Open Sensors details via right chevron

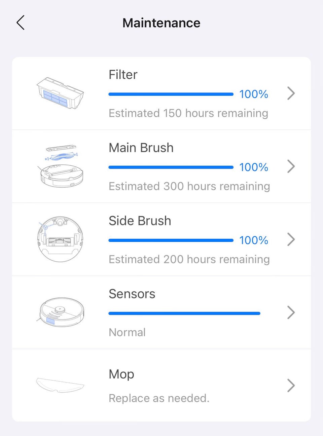pyautogui.click(x=291, y=313)
